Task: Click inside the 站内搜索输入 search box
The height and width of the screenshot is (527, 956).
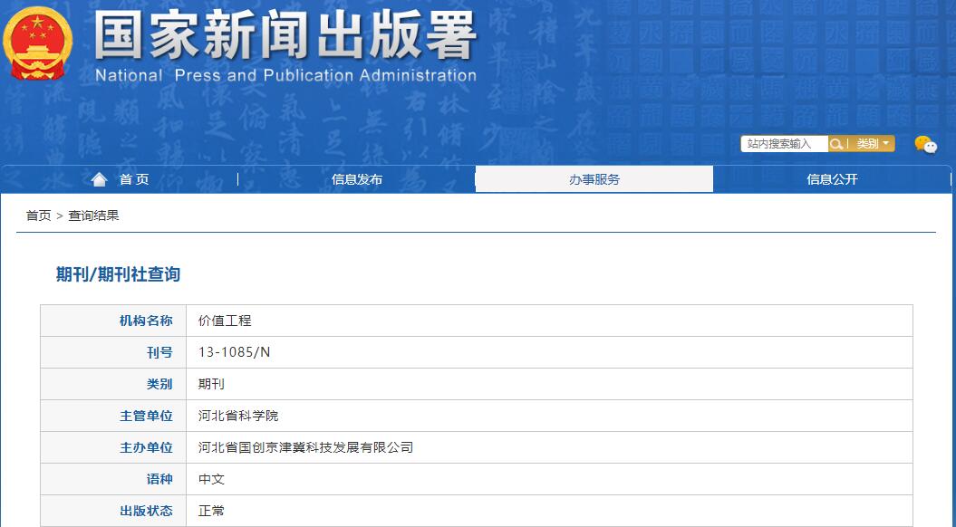Action: click(784, 144)
